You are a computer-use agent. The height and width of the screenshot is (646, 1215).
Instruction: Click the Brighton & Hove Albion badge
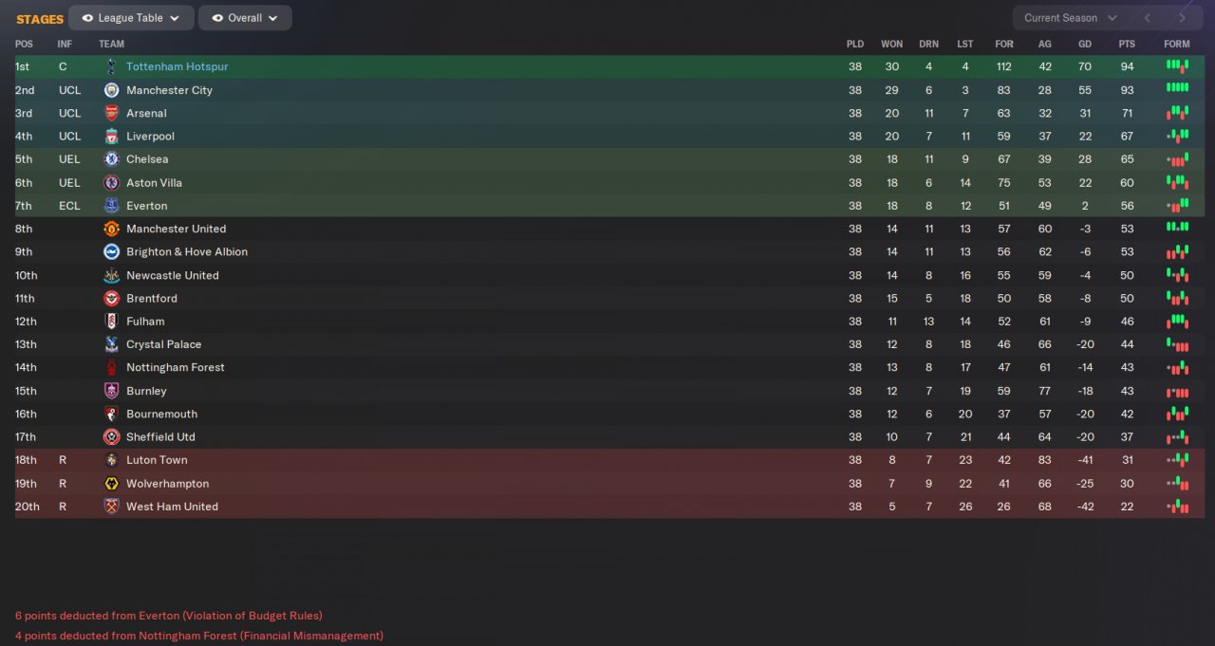pyautogui.click(x=111, y=251)
